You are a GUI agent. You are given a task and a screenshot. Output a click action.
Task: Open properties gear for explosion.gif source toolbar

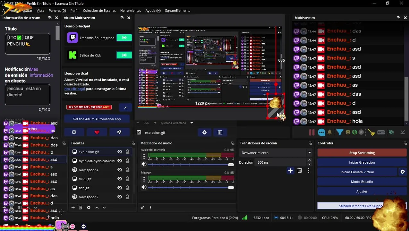(x=204, y=132)
